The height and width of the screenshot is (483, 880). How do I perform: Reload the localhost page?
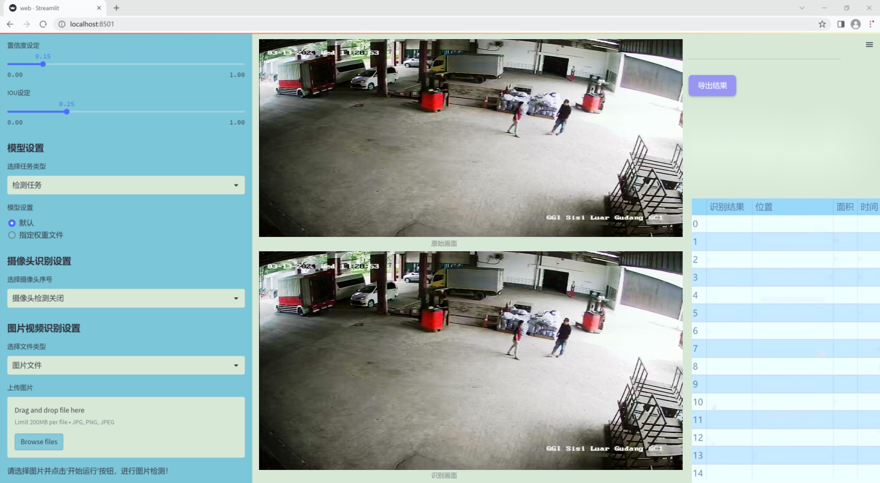point(43,24)
